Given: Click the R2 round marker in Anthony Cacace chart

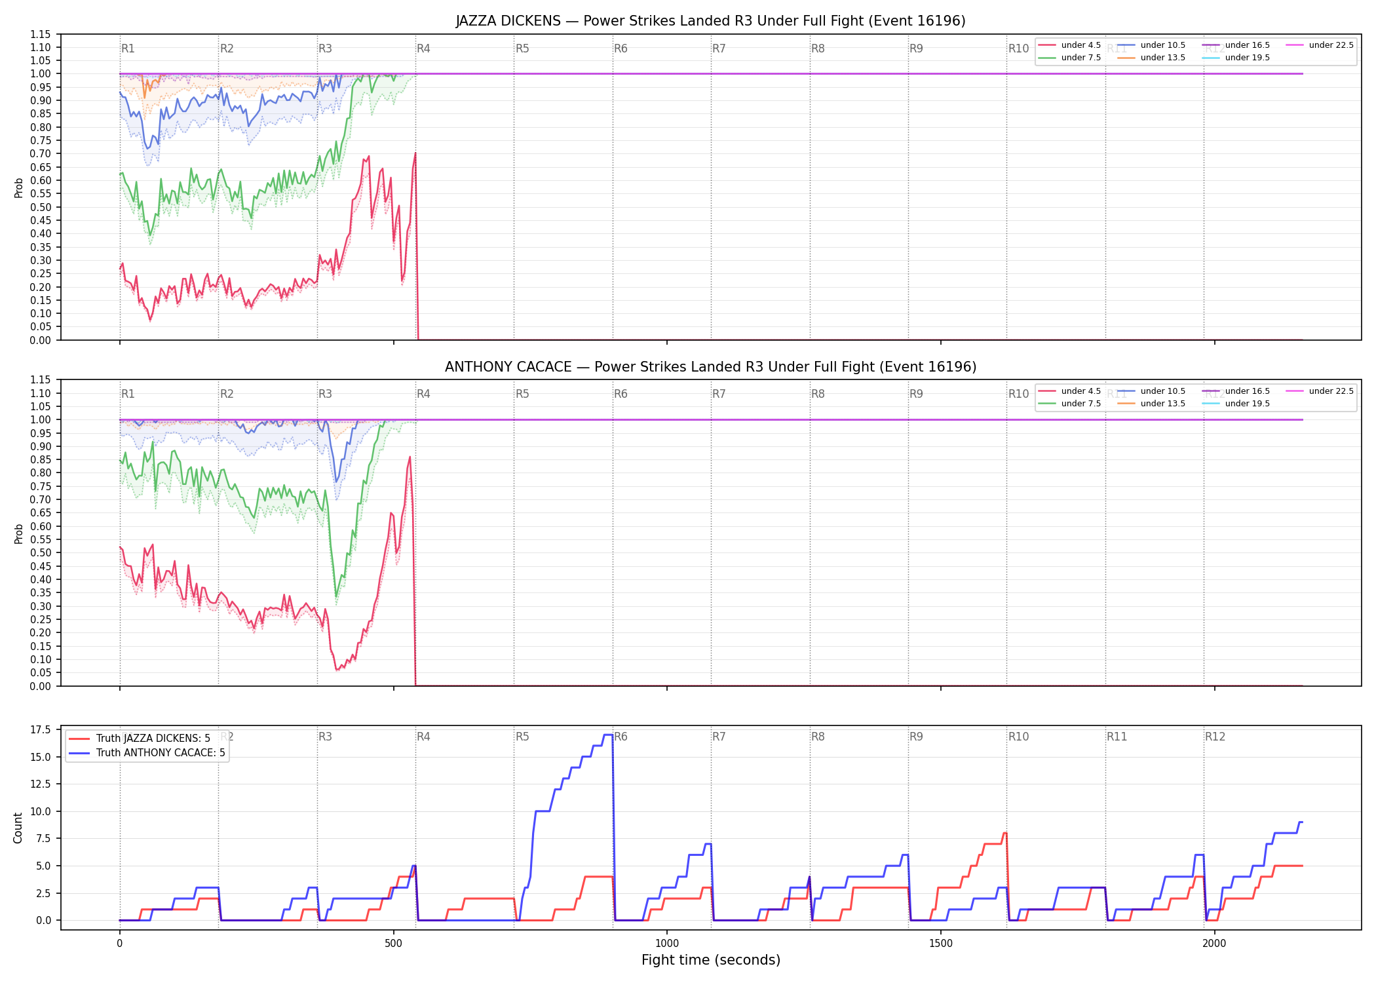Looking at the screenshot, I should [x=227, y=394].
